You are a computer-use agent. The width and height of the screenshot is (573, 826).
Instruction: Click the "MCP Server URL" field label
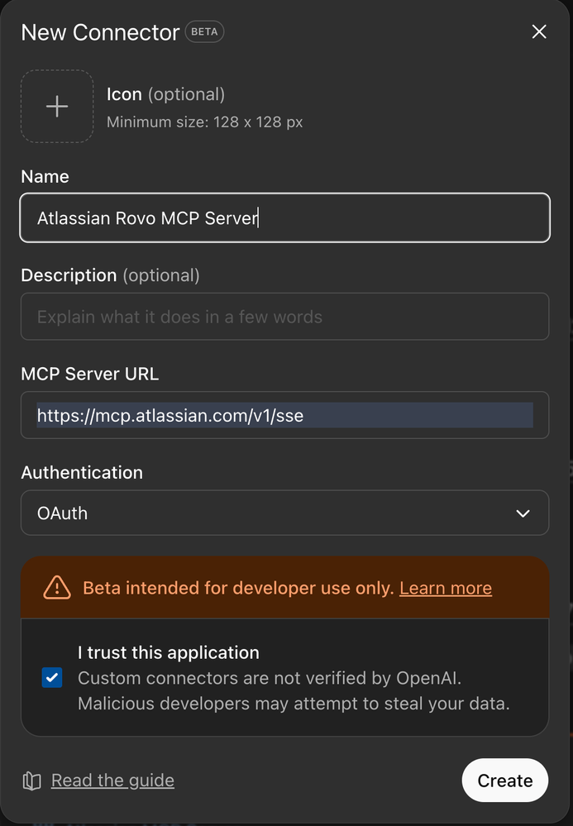click(89, 374)
